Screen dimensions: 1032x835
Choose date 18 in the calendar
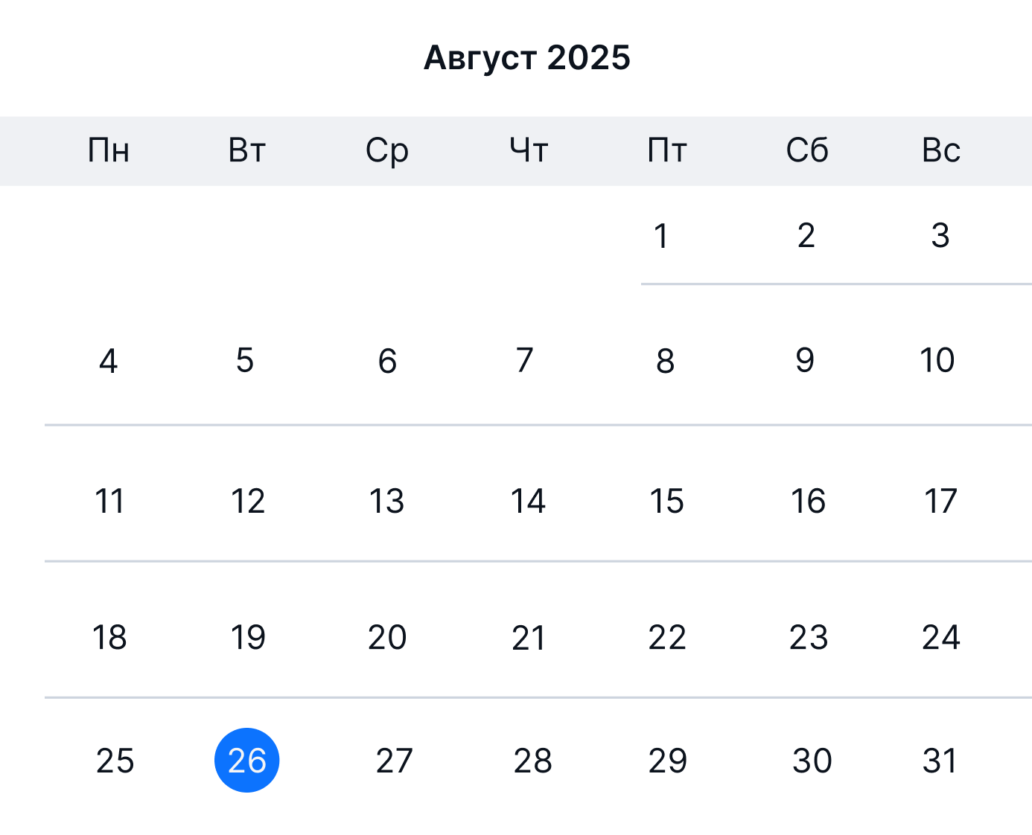pos(109,637)
